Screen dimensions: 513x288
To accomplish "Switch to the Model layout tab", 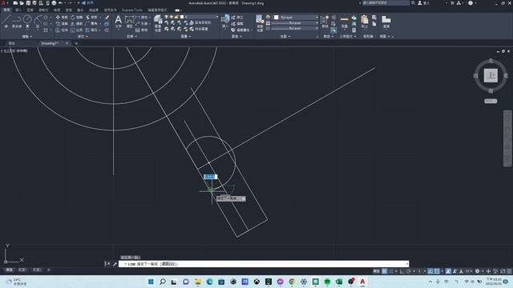I will point(9,270).
